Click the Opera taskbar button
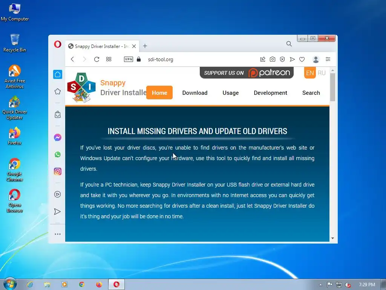The height and width of the screenshot is (290, 386). pos(116,284)
